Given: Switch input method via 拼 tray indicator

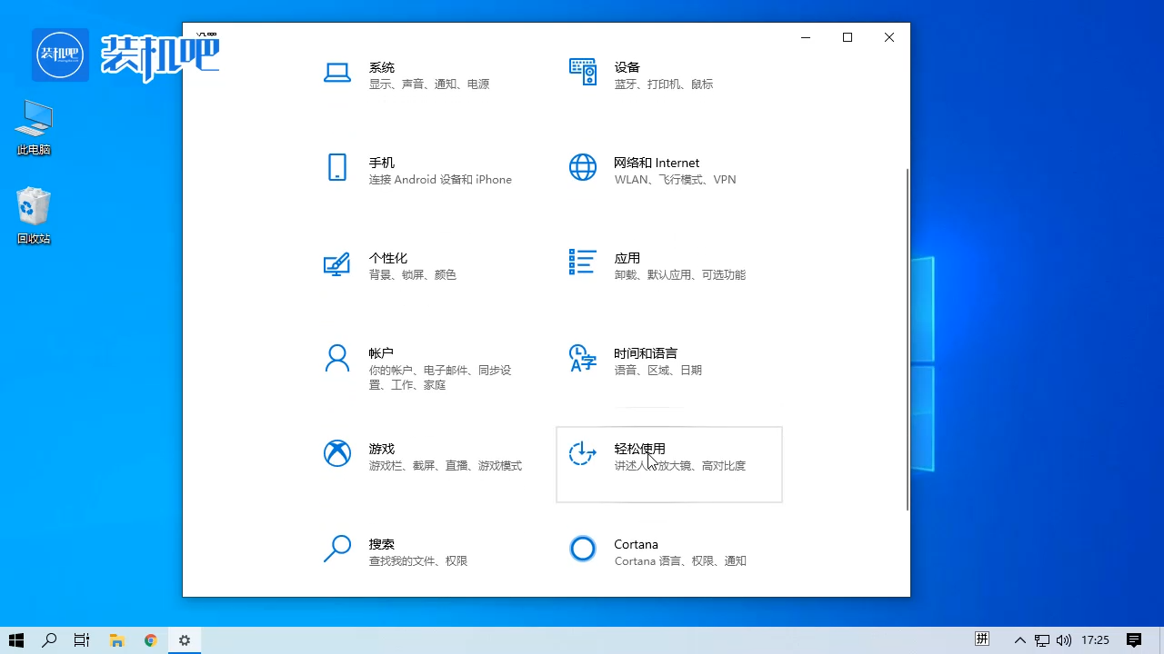Looking at the screenshot, I should [982, 640].
